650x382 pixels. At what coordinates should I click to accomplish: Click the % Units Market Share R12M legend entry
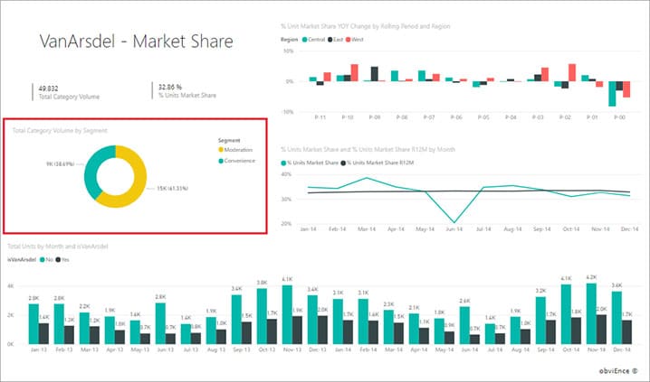pos(378,163)
